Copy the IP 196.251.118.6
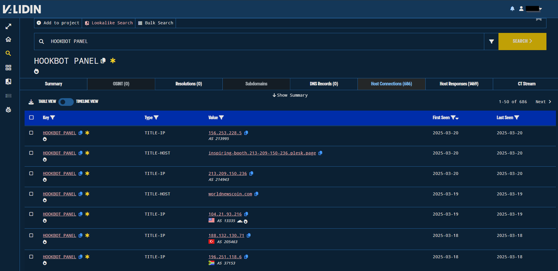This screenshot has width=558, height=271. click(246, 257)
